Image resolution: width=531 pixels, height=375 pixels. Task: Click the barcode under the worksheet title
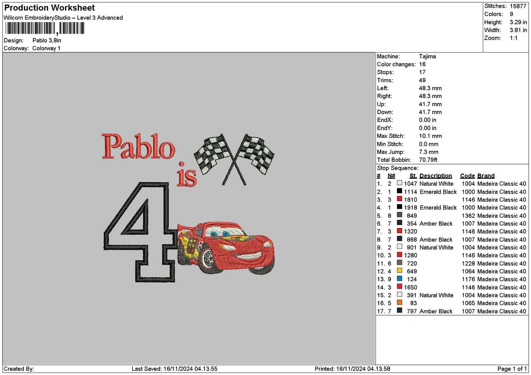pyautogui.click(x=44, y=29)
